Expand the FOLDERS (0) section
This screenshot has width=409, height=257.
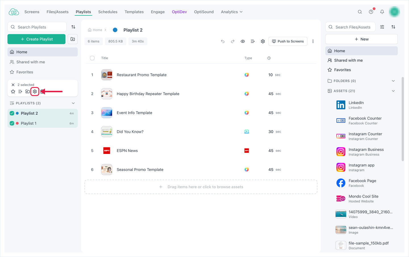coord(393,81)
